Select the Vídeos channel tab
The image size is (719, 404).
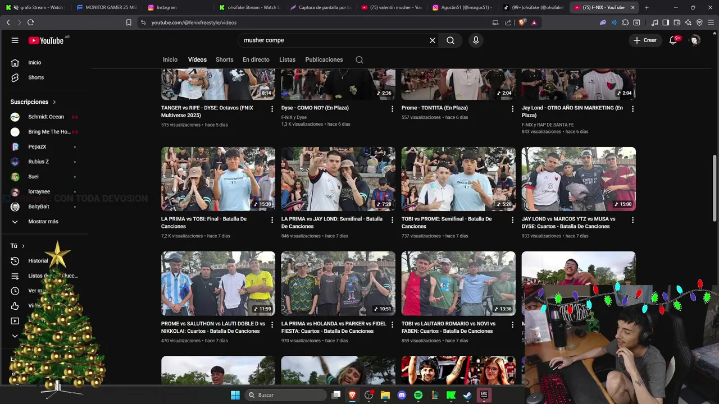coord(197,59)
